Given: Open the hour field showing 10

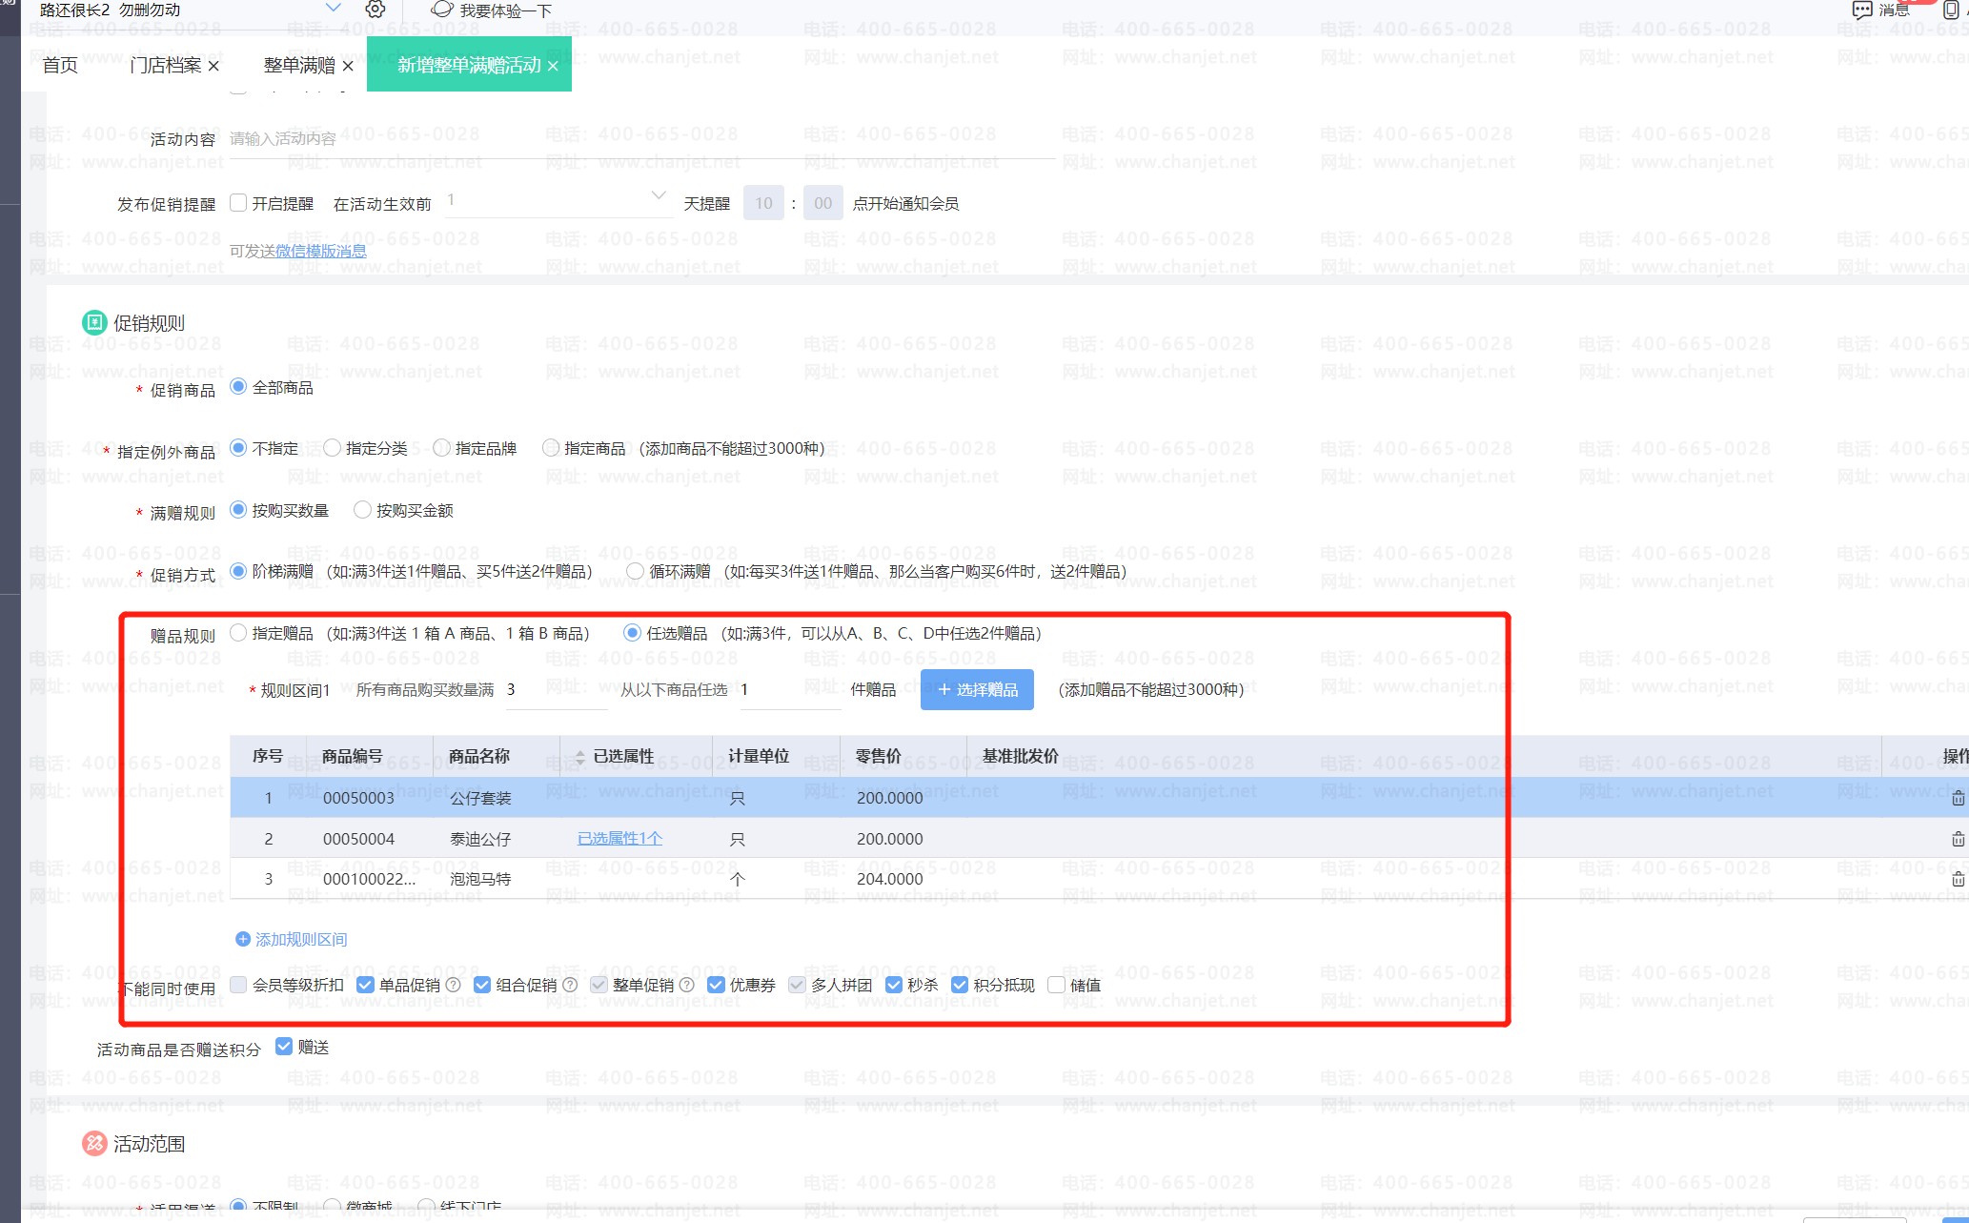Looking at the screenshot, I should coord(763,203).
